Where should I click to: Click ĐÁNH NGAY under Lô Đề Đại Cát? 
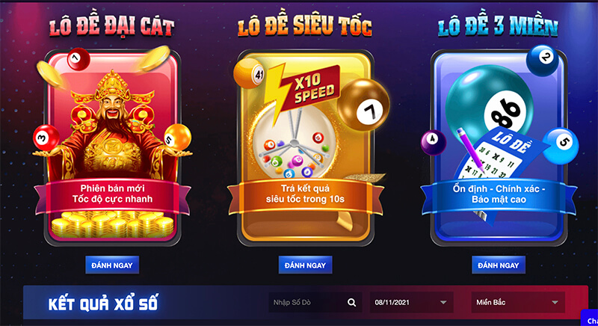(x=112, y=265)
